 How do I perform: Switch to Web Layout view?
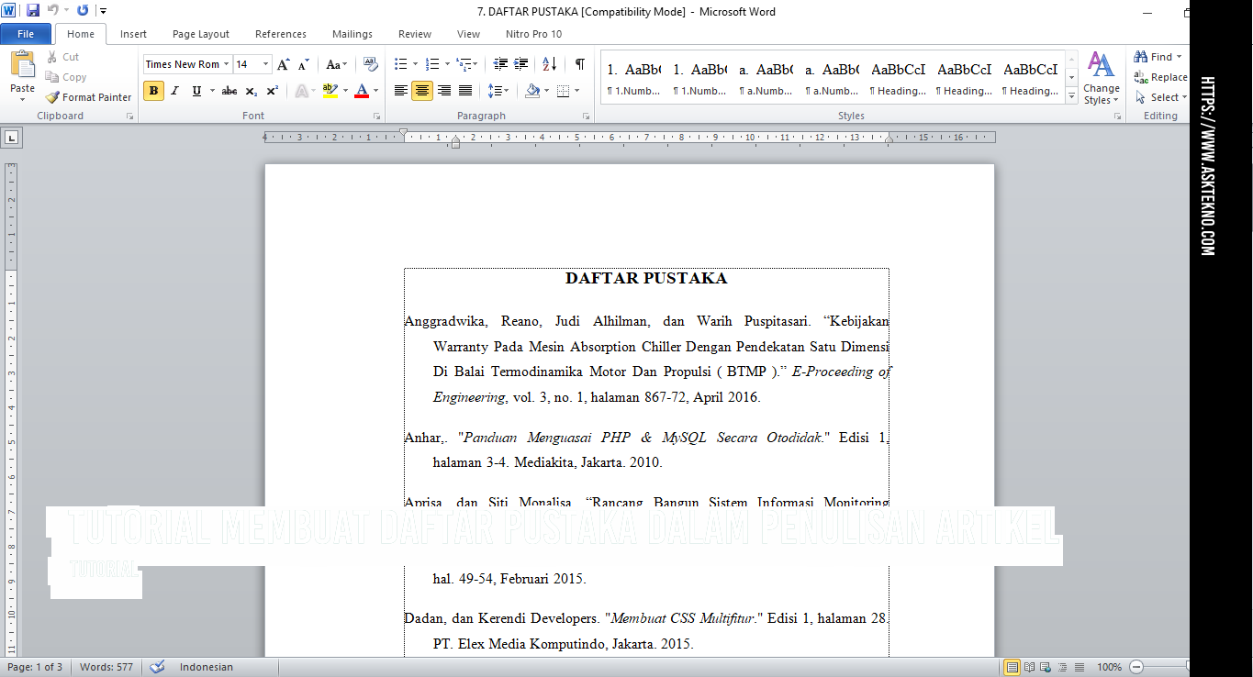[1046, 667]
